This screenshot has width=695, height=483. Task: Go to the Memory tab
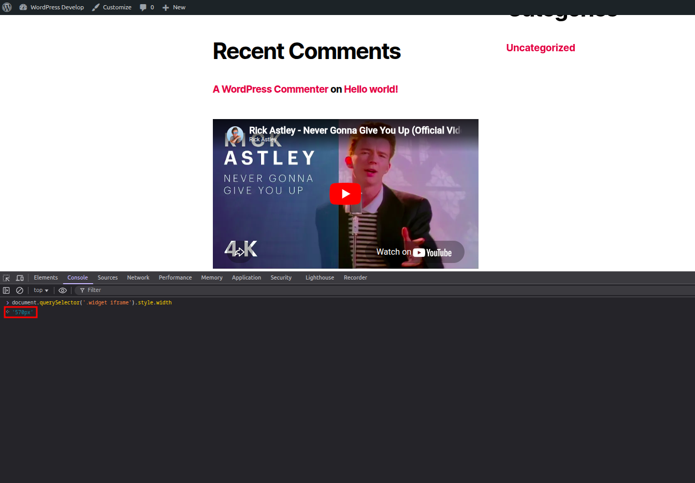tap(212, 278)
